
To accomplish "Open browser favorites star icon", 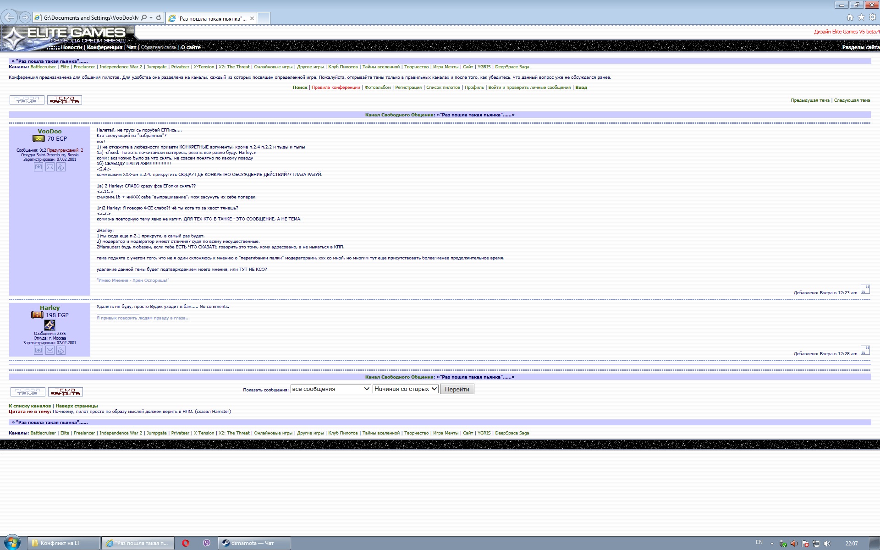I will (861, 17).
